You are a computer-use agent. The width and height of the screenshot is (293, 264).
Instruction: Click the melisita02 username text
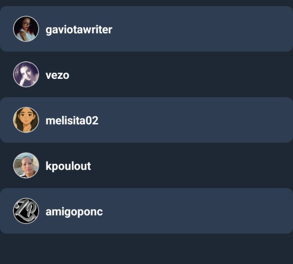pos(72,120)
